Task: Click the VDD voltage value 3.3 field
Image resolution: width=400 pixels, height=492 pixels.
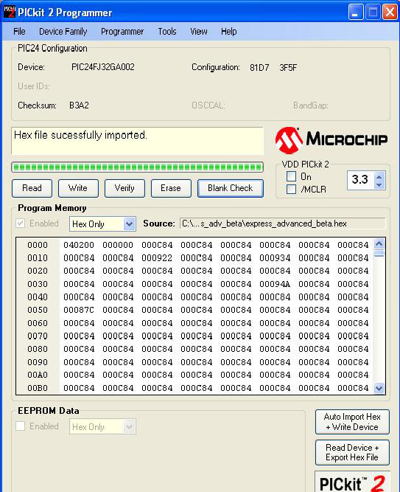Action: coord(360,180)
